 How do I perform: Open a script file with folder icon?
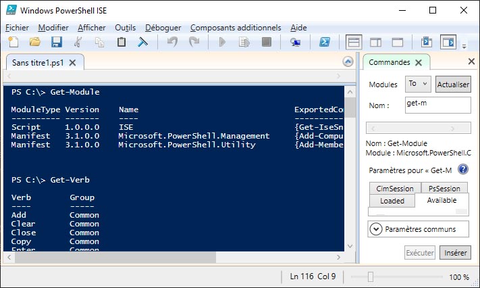(35, 42)
